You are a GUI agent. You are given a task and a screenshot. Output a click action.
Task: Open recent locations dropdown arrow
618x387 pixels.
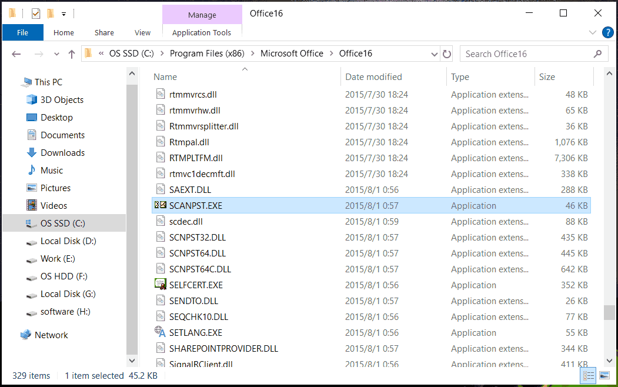click(x=56, y=54)
